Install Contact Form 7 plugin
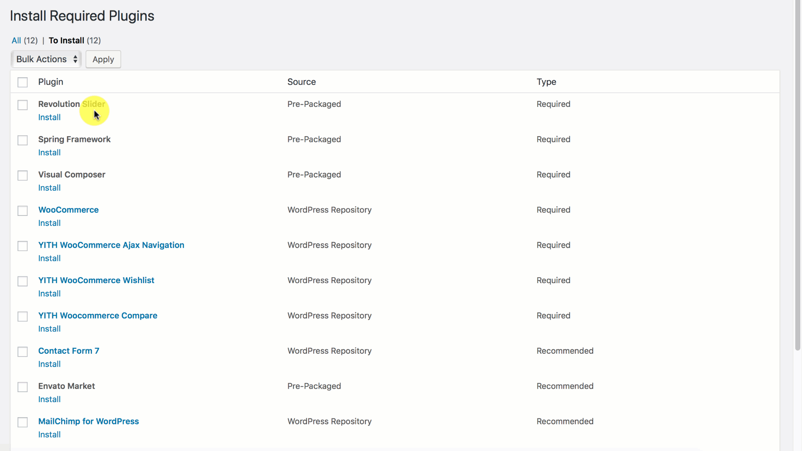Viewport: 802px width, 451px height. click(49, 364)
